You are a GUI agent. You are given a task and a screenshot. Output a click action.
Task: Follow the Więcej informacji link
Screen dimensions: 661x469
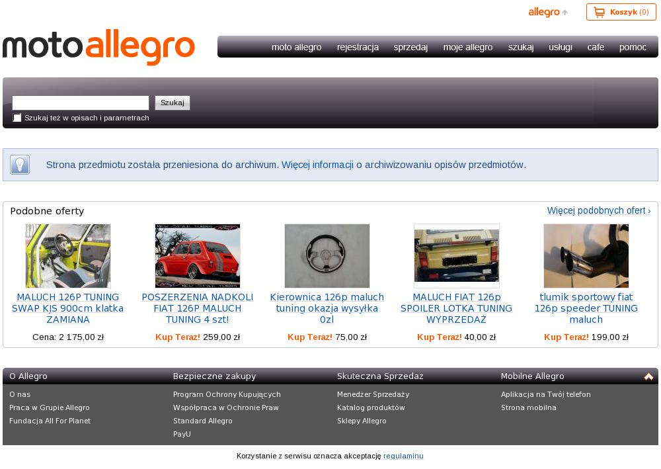point(317,165)
